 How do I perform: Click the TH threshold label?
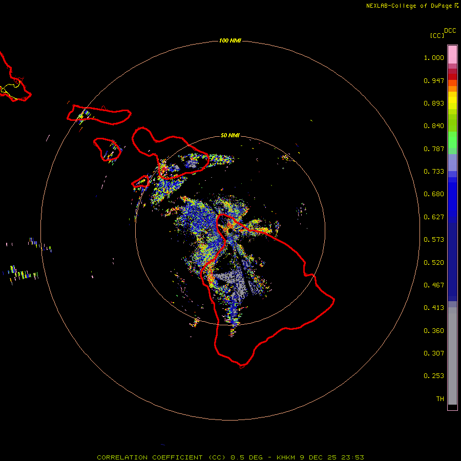440,399
